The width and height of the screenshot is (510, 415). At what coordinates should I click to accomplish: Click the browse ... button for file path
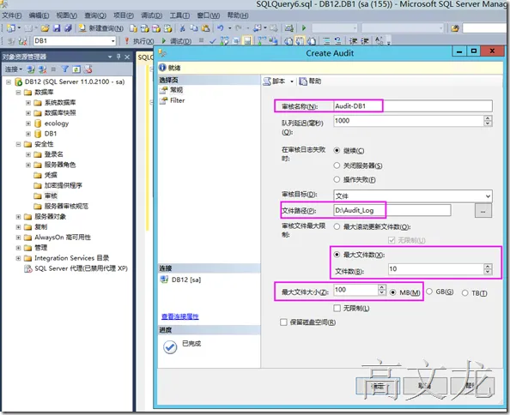point(483,211)
